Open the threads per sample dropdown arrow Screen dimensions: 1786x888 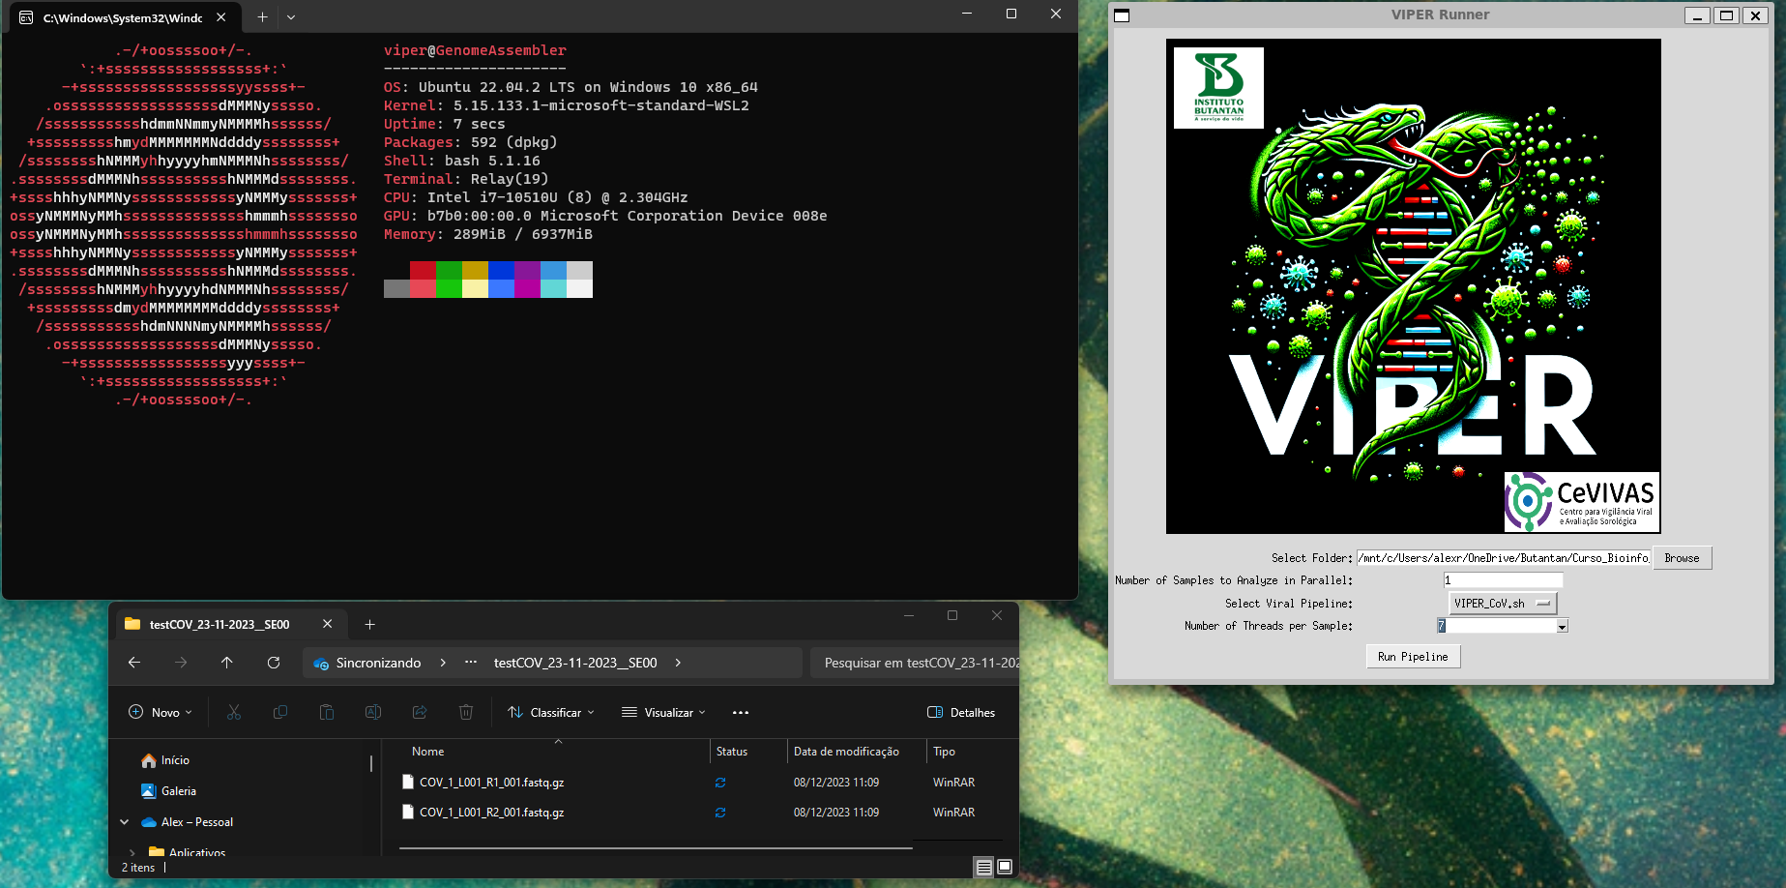(1562, 627)
